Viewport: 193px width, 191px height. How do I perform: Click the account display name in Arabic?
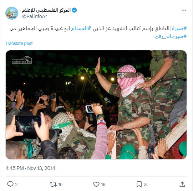pyautogui.click(x=46, y=10)
